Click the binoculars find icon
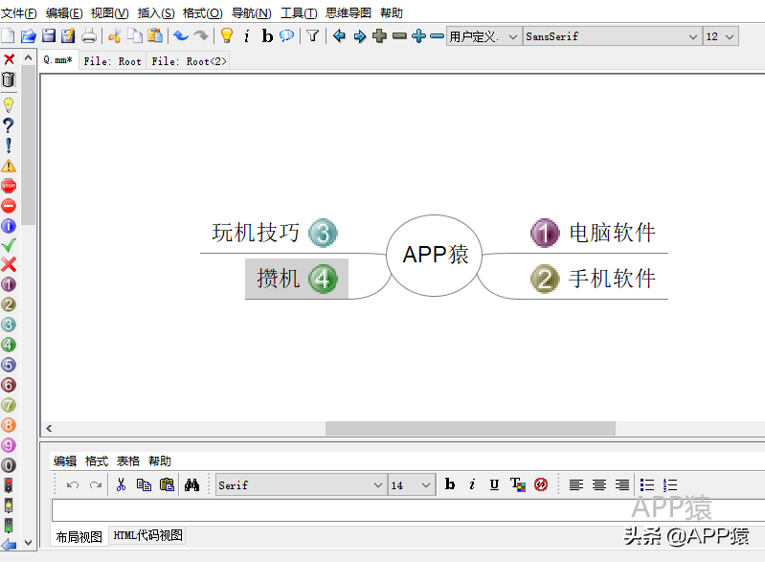Viewport: 765px width, 562px height. click(191, 484)
